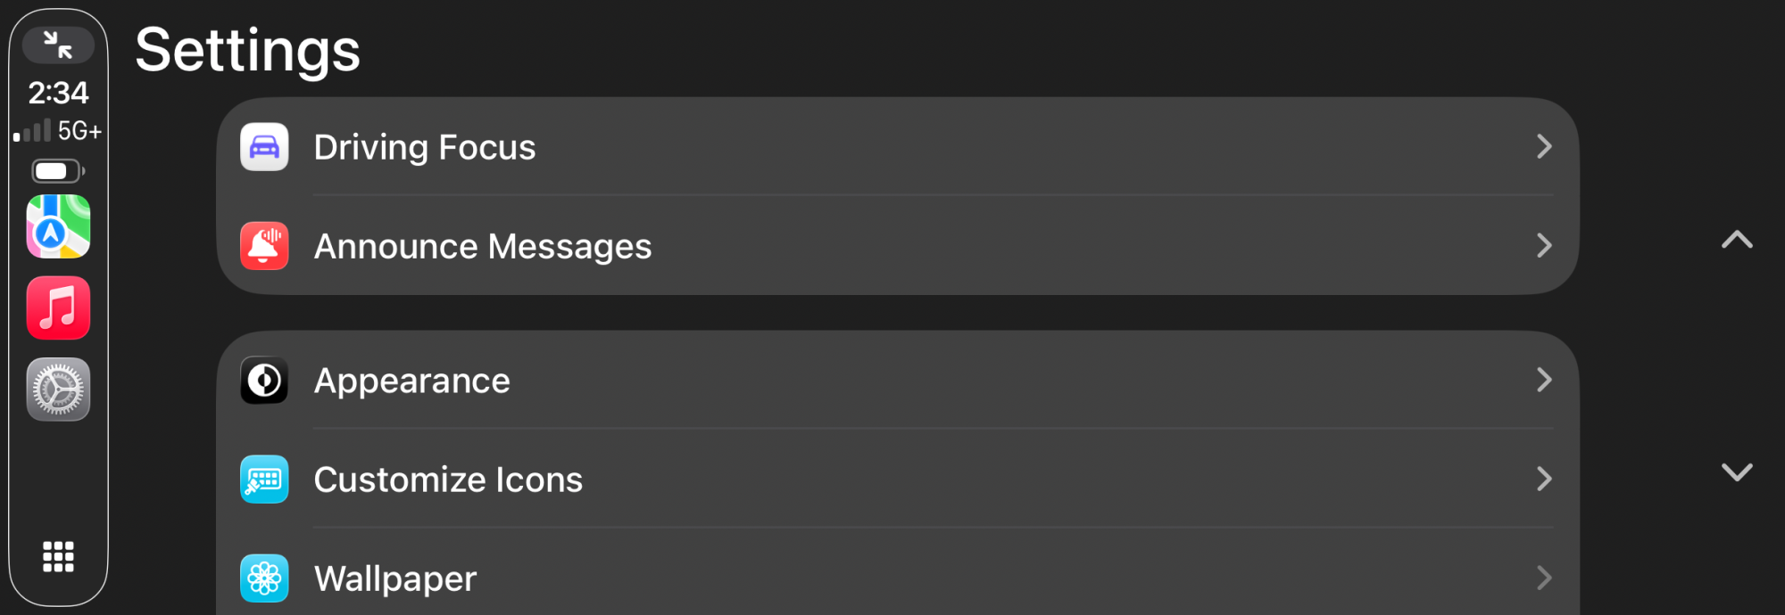
Task: Expand Driving Focus via its chevron
Action: click(1544, 147)
